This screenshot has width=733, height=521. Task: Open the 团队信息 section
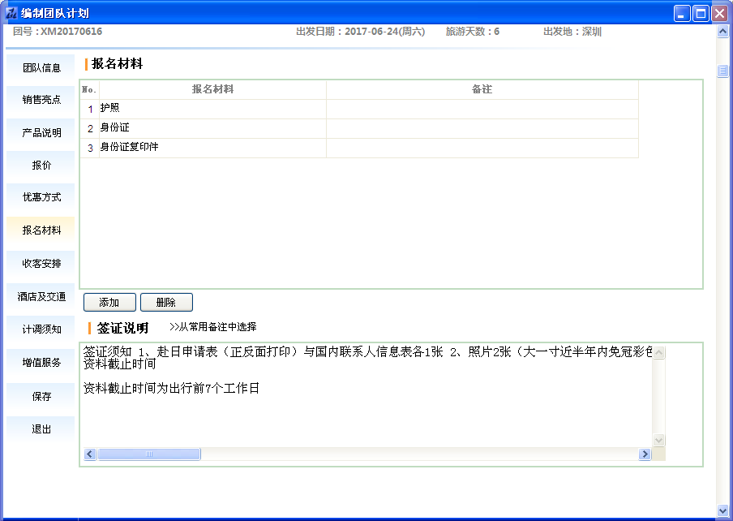click(41, 68)
